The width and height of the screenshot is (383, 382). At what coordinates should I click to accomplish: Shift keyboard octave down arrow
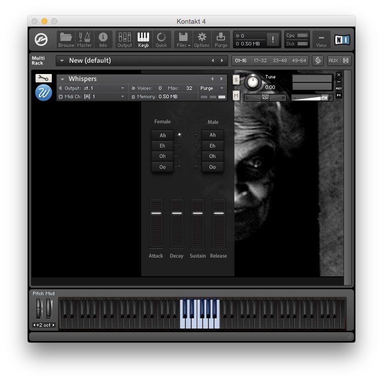(35, 325)
